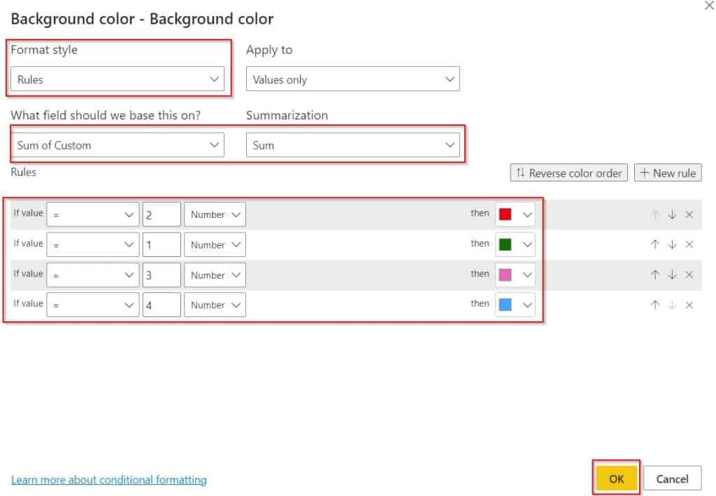Screen dimensions: 716x496
Task: Open operator dropdown for value 2 rule
Action: click(93, 214)
